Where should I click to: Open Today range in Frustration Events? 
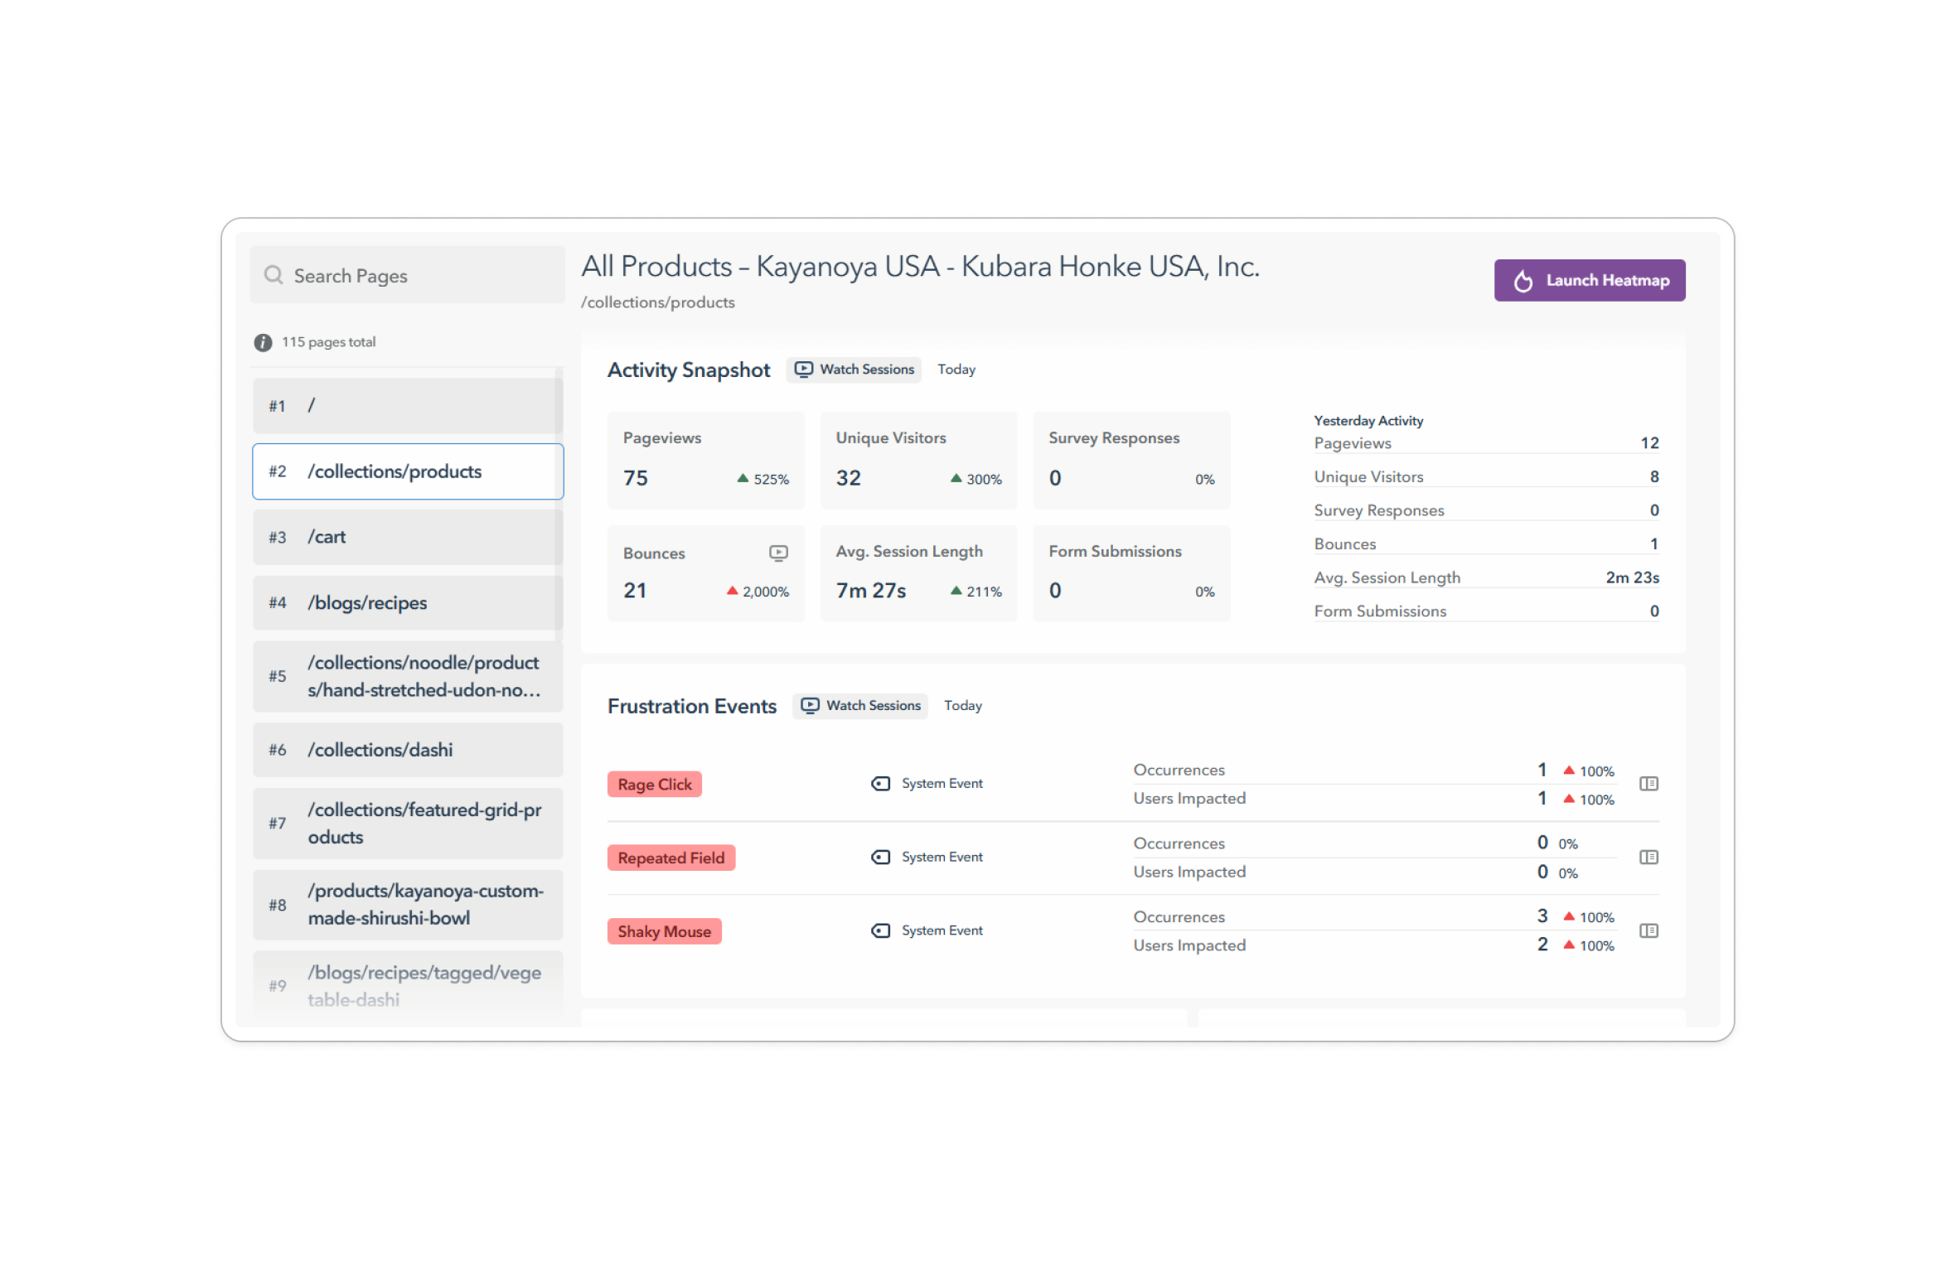pyautogui.click(x=963, y=706)
